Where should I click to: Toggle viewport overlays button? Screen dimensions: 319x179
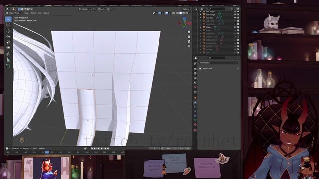pos(167,13)
